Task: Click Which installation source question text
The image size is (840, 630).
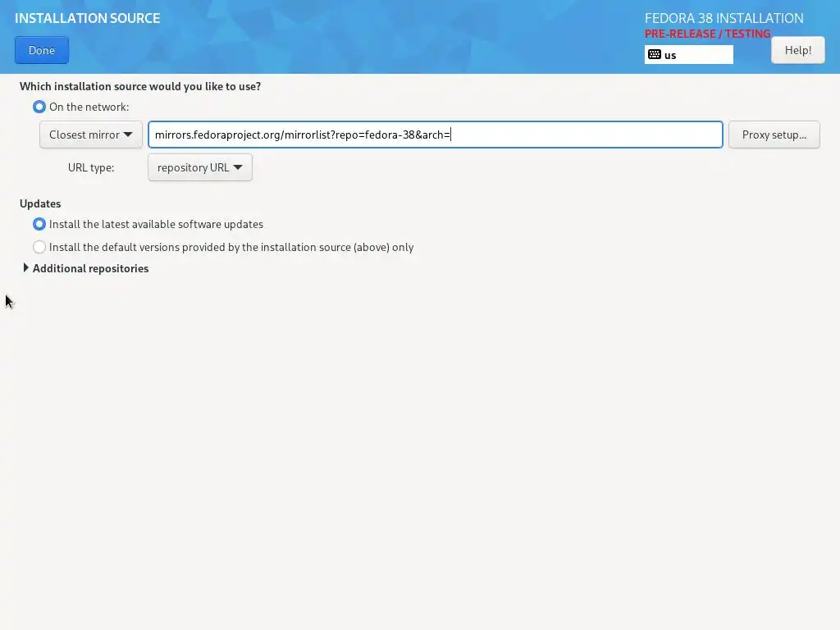Action: (x=140, y=86)
